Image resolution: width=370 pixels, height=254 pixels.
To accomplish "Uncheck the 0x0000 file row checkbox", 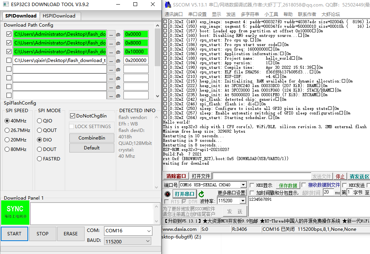I will tap(9, 34).
